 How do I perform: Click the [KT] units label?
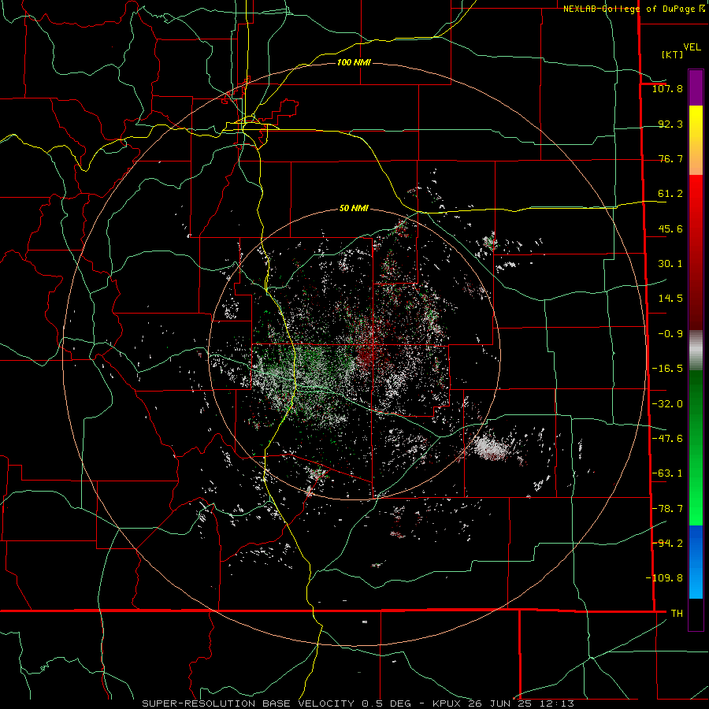[x=672, y=54]
